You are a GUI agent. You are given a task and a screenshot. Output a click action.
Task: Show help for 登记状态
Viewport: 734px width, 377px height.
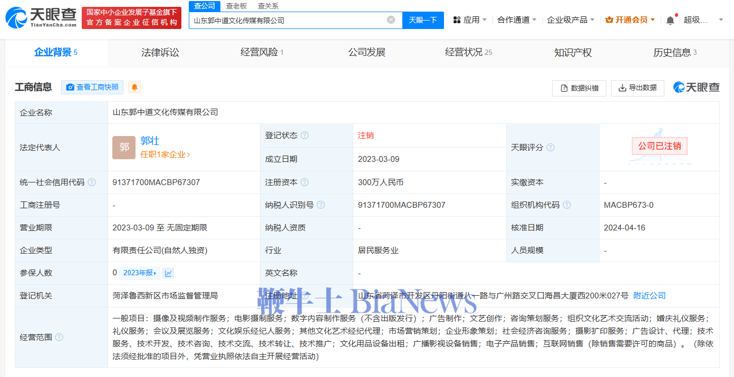[x=305, y=136]
